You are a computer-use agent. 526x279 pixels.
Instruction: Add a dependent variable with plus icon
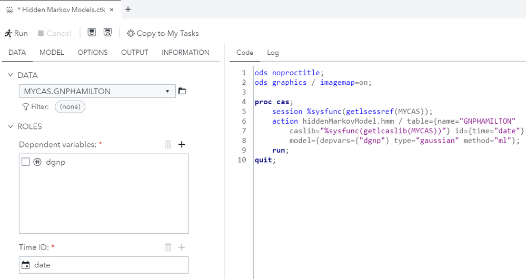[182, 144]
